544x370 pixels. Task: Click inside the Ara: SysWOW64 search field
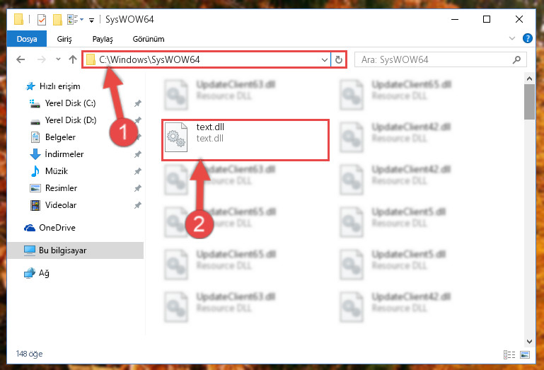pos(435,59)
